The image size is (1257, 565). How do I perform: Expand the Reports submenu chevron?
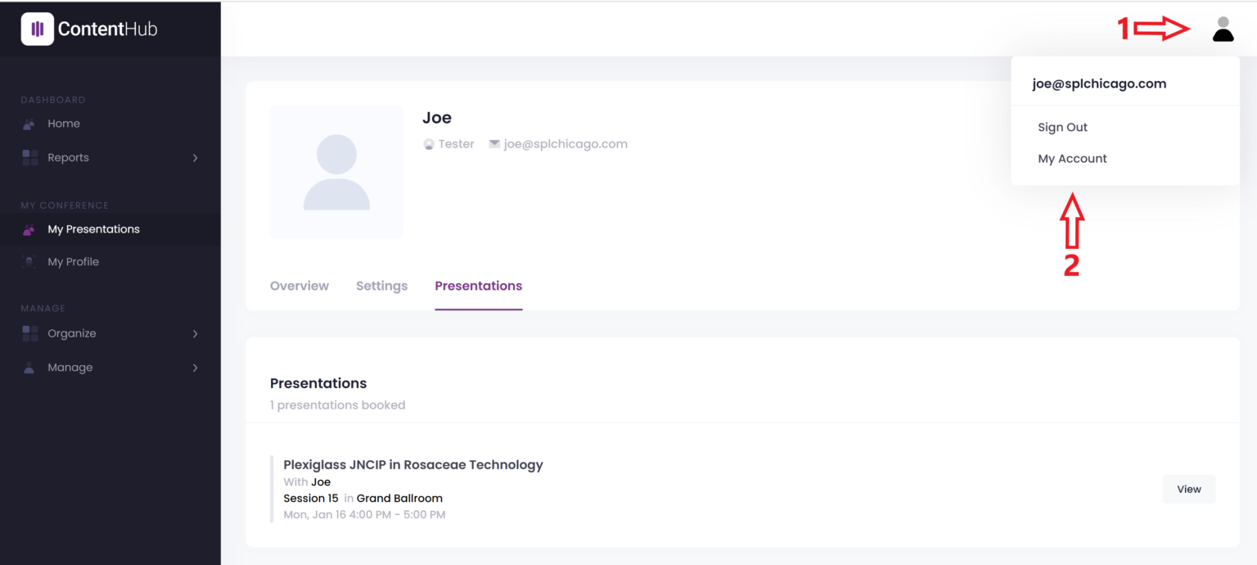coord(195,158)
